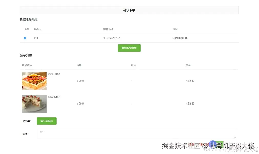Click the 价格 column header

(79, 65)
